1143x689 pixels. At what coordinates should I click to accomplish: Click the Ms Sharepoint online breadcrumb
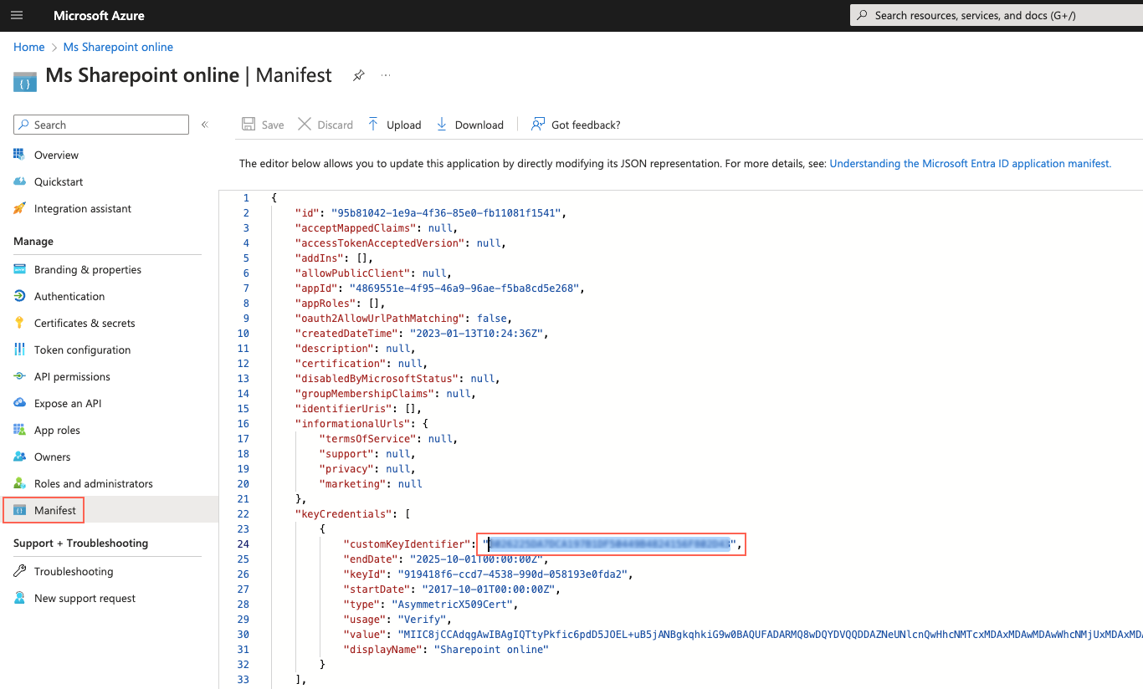pos(119,47)
